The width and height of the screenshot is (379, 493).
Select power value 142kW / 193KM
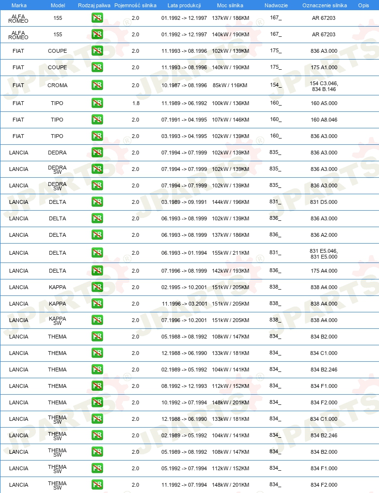coord(230,271)
